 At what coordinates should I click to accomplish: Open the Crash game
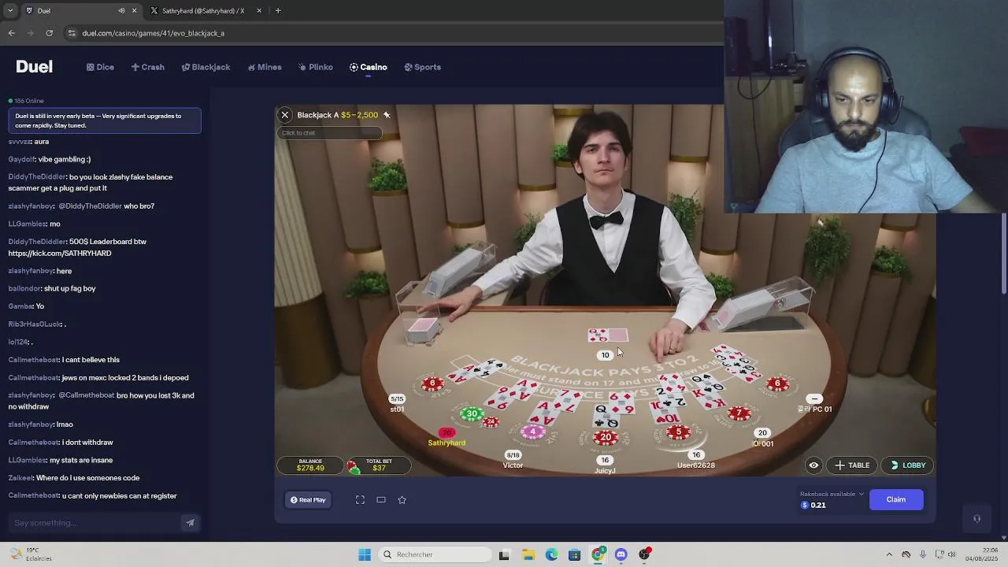(x=148, y=67)
